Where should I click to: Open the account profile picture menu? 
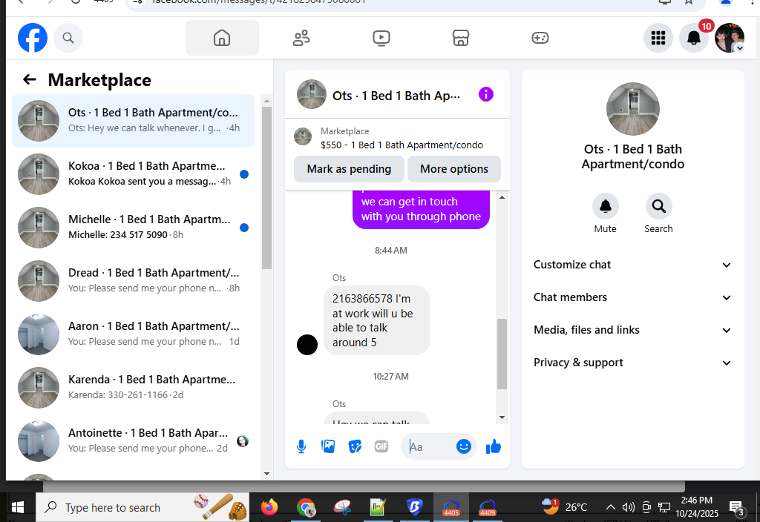point(730,38)
